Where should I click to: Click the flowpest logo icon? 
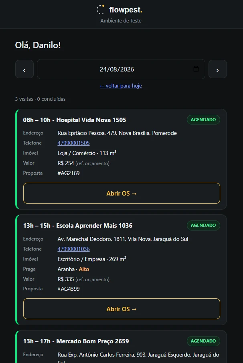(101, 10)
